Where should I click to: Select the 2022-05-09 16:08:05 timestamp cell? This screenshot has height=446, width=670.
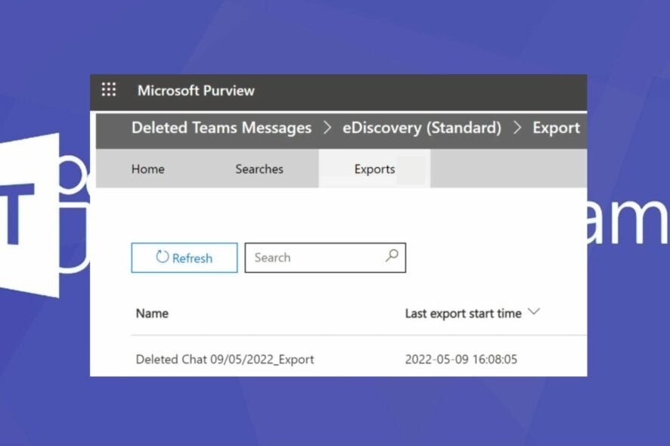(x=461, y=359)
